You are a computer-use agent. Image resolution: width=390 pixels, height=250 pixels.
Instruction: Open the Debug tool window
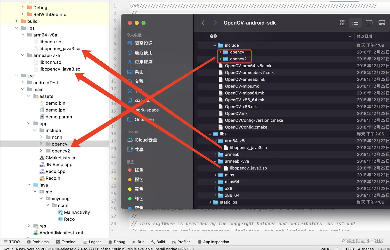(x=117, y=242)
